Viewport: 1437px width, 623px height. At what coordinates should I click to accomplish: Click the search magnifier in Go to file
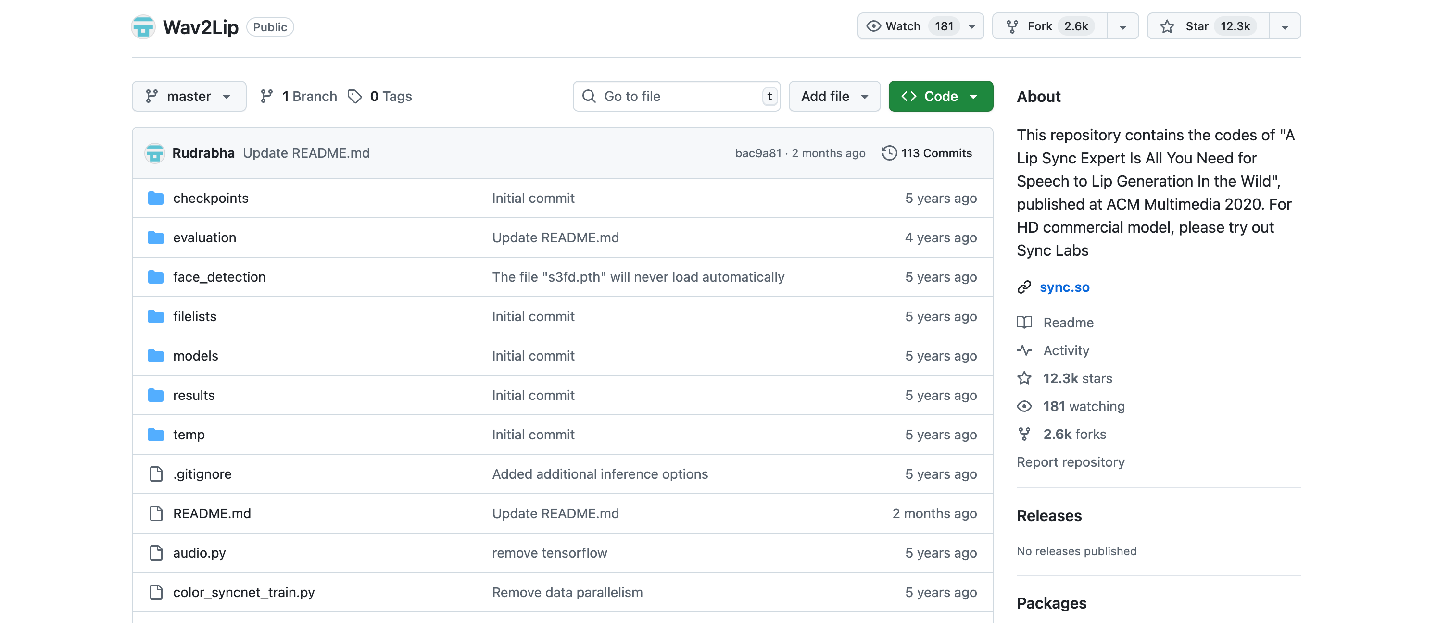pos(589,96)
